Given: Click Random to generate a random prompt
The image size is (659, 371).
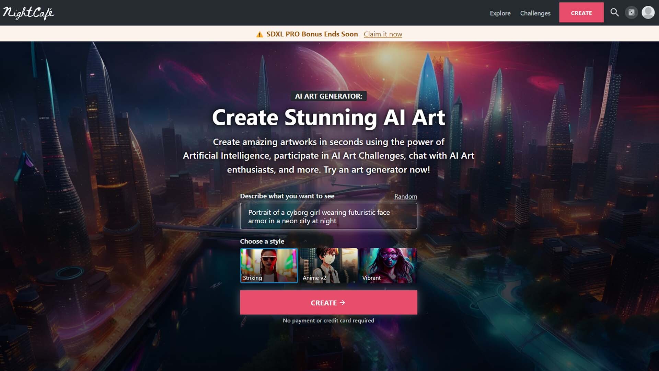Looking at the screenshot, I should click(405, 196).
